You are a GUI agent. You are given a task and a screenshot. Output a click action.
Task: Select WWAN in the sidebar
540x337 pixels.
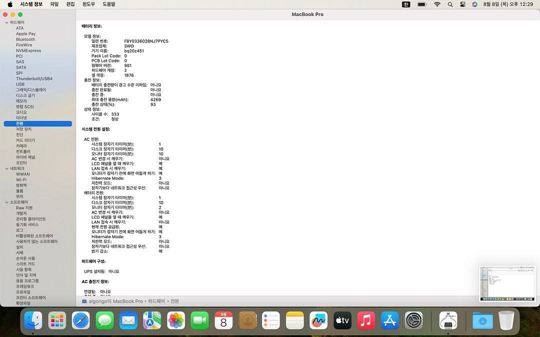(22, 174)
